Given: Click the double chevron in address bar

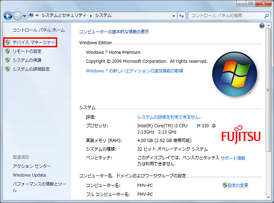Looking at the screenshot, I should [37, 16].
